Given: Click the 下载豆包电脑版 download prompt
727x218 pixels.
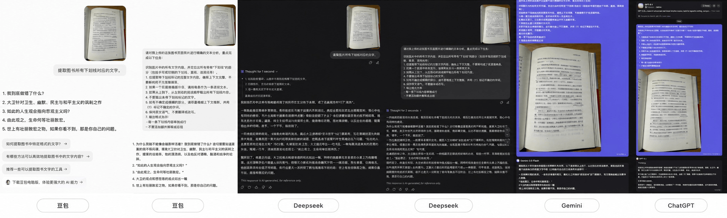Looking at the screenshot, I should pyautogui.click(x=44, y=182).
